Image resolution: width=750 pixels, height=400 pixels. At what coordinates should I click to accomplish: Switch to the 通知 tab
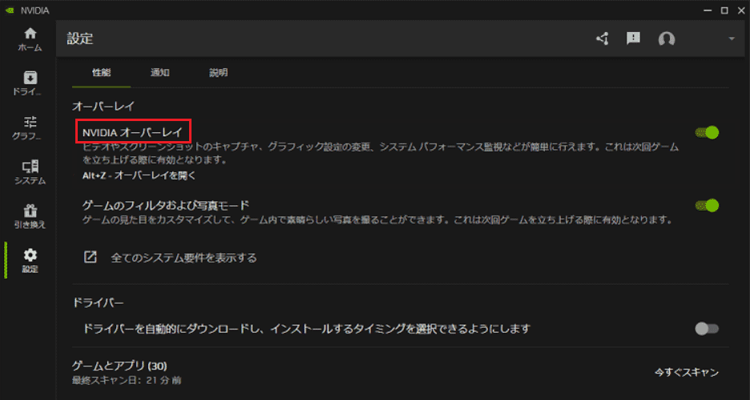click(159, 73)
